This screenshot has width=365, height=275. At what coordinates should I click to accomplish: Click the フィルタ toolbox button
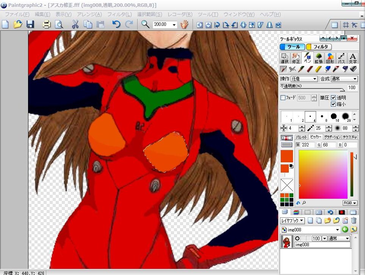coord(319,47)
